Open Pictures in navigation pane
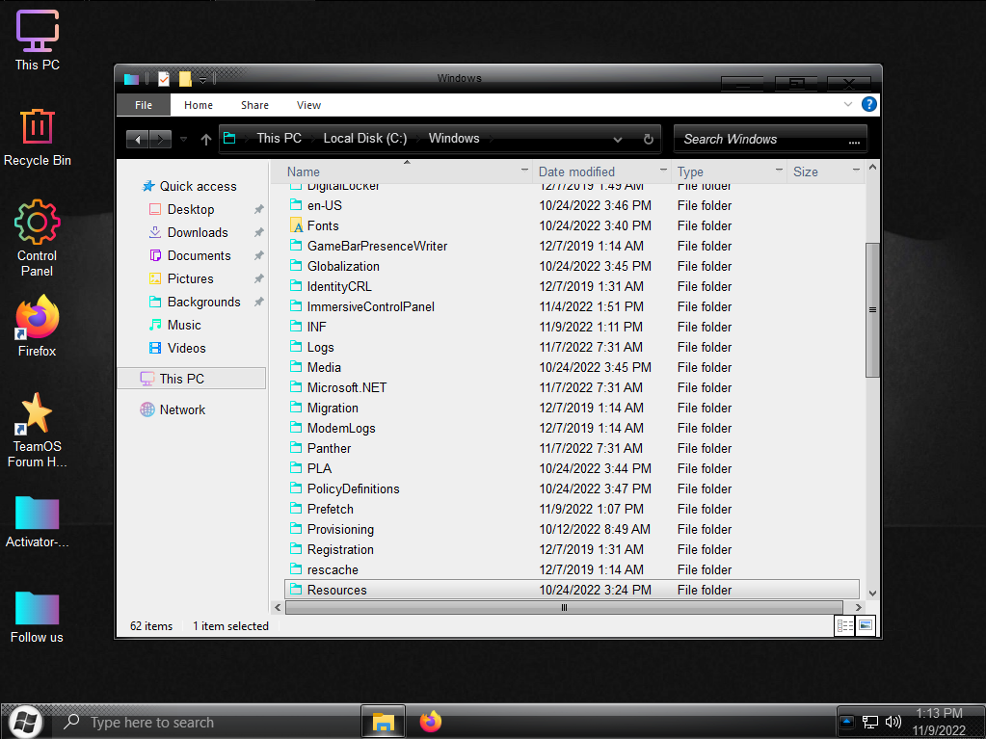Screen dimensions: 986x739 click(x=190, y=279)
